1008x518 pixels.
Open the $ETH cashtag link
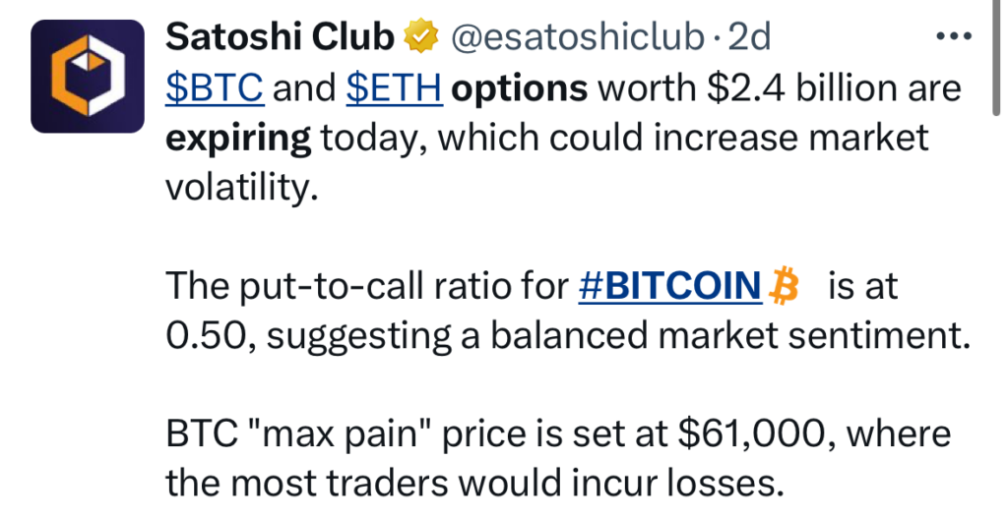click(396, 89)
